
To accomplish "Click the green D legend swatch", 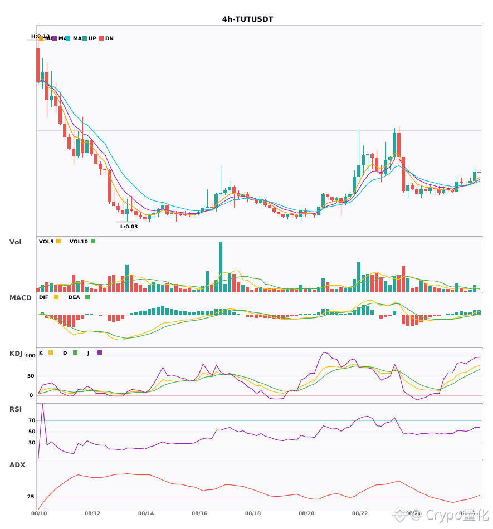I will click(75, 352).
